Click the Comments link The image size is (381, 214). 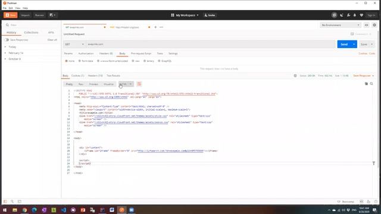pos(361,34)
